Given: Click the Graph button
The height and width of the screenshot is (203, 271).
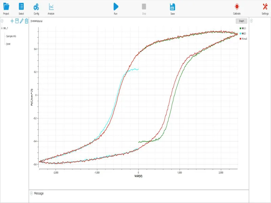Looking at the screenshot, I should tap(242, 21).
